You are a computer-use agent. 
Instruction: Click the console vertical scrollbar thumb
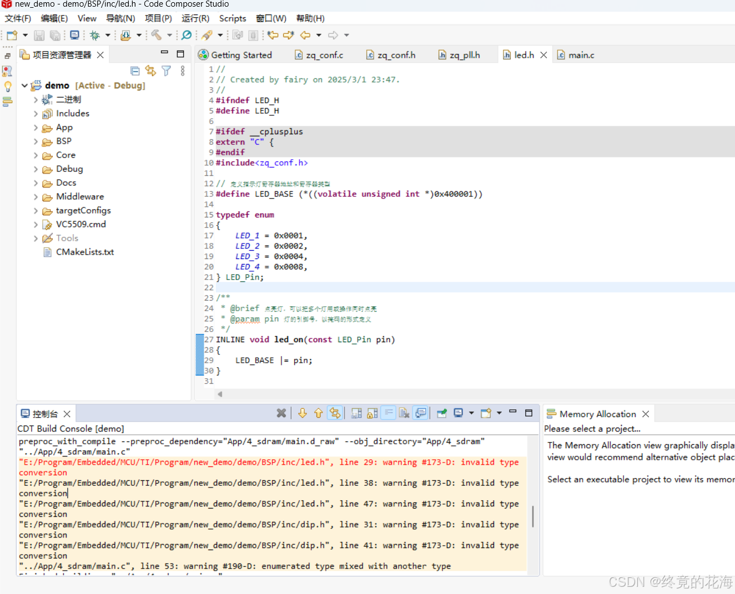pos(533,516)
